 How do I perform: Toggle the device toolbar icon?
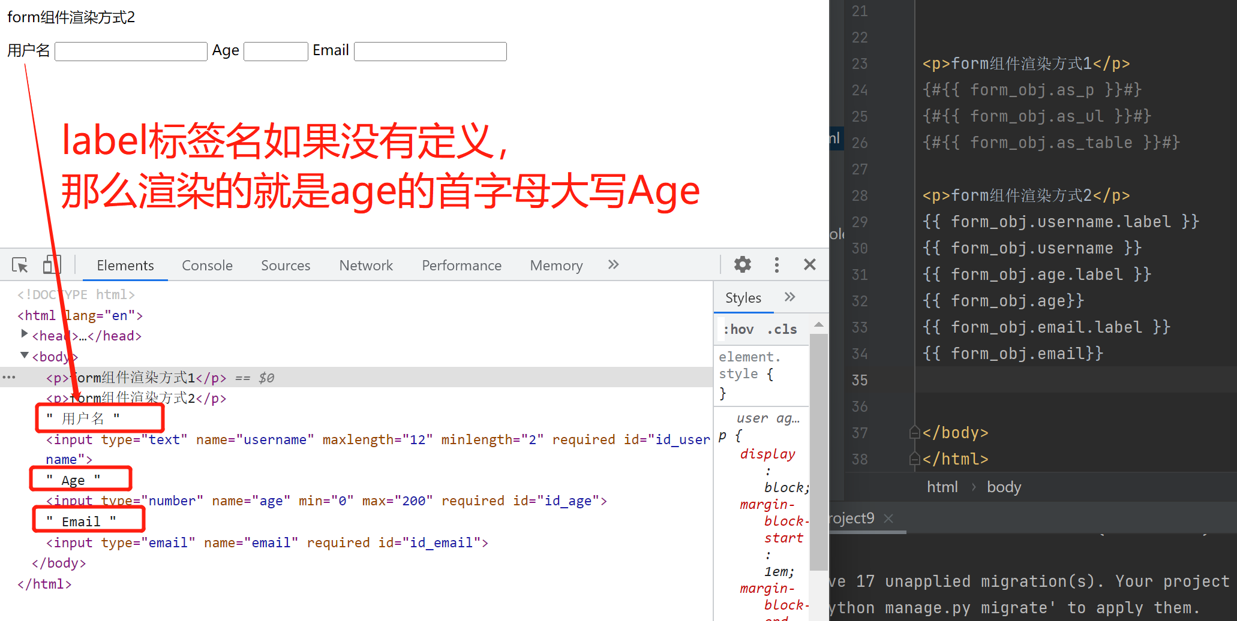(52, 265)
